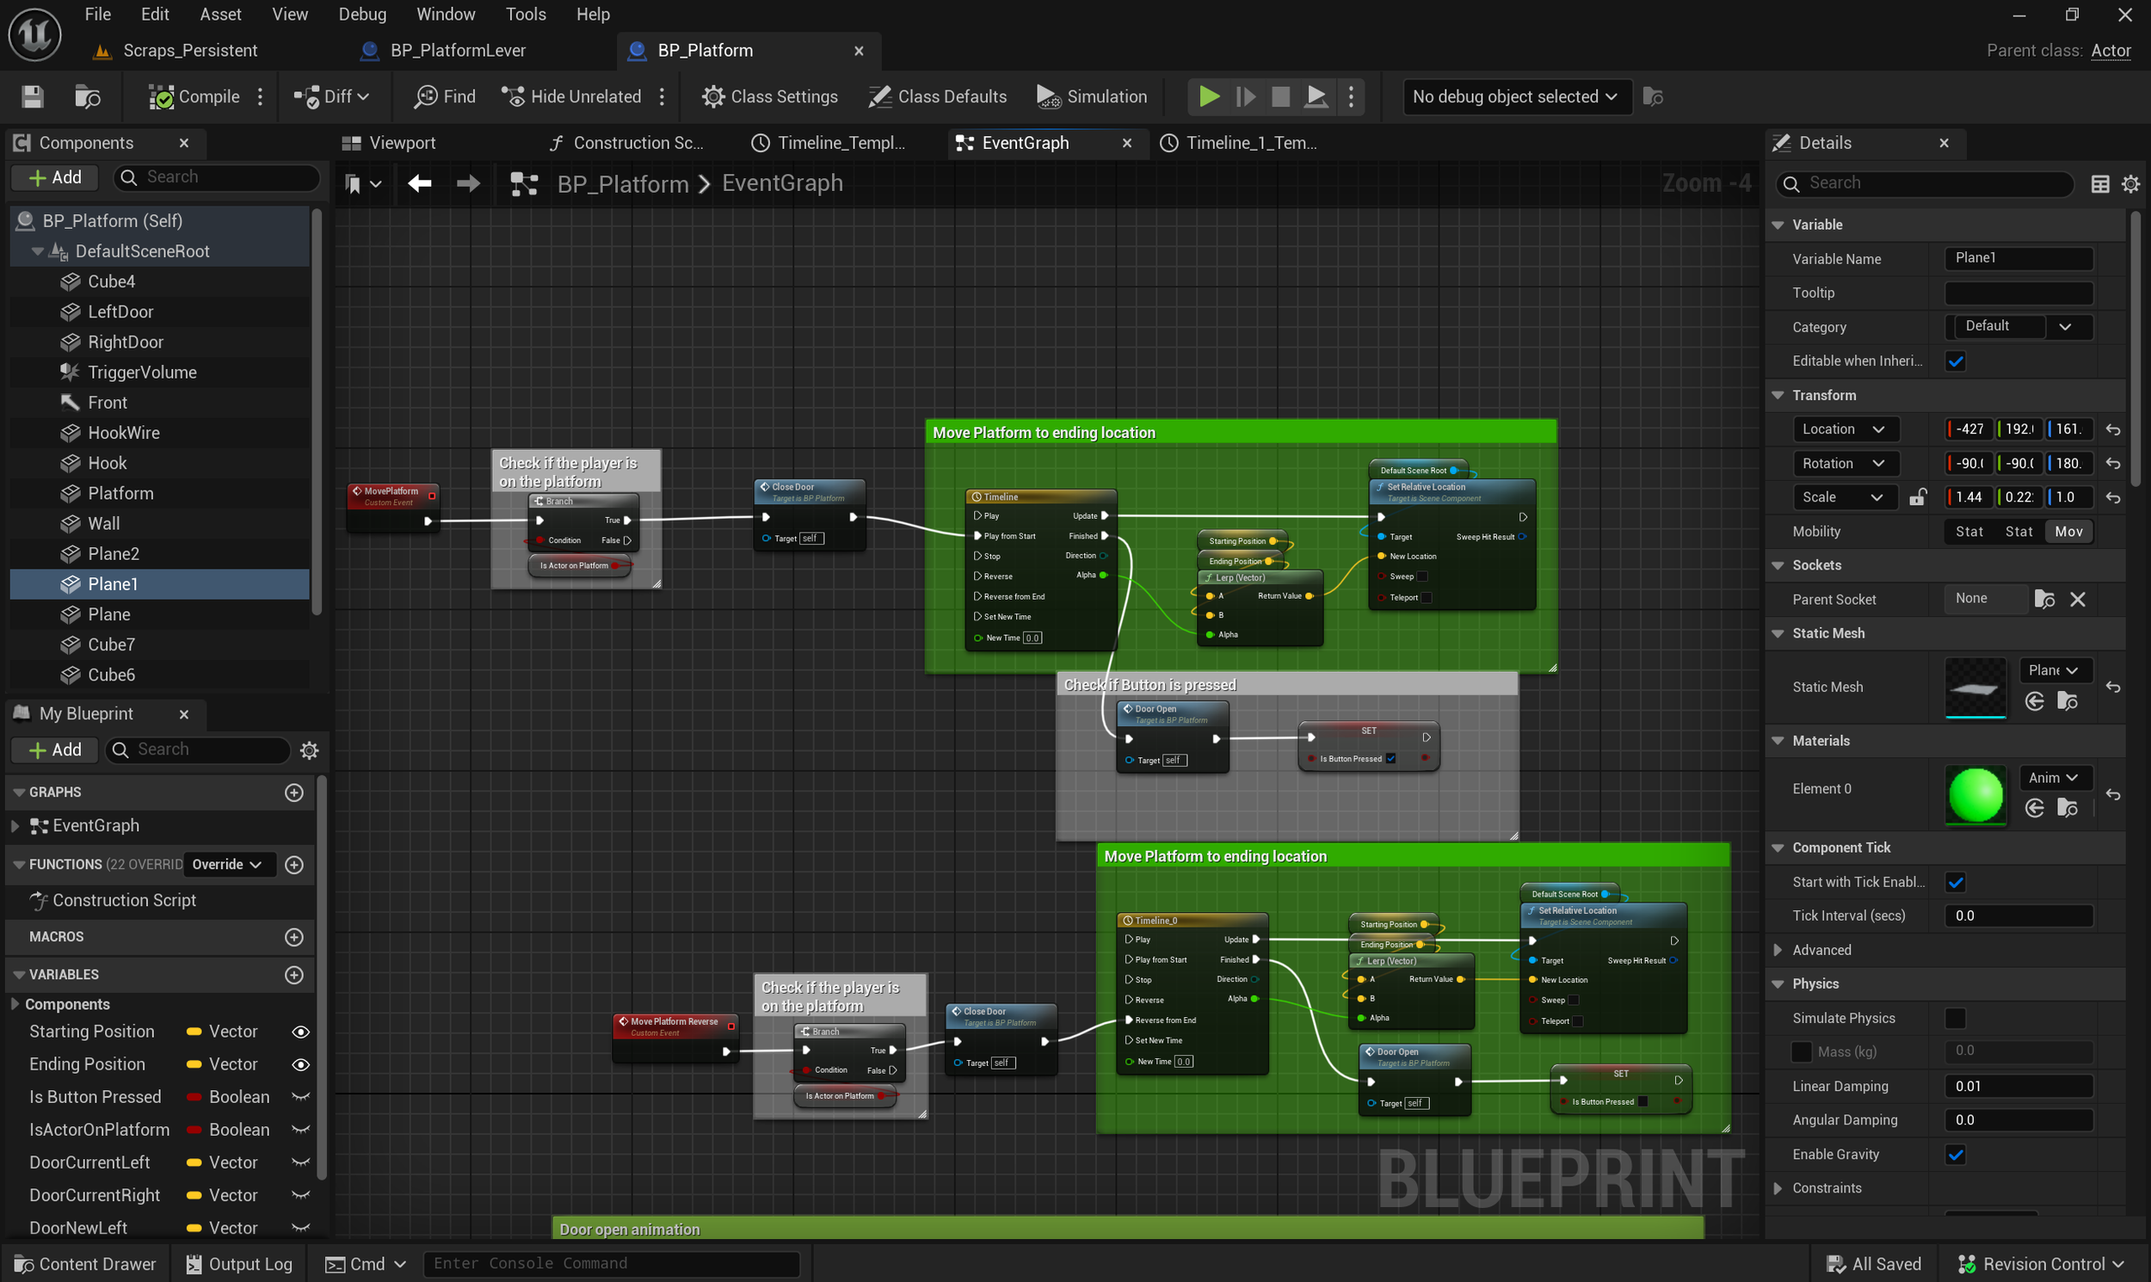Image resolution: width=2151 pixels, height=1282 pixels.
Task: Click the Details panel search field
Action: (x=1925, y=183)
